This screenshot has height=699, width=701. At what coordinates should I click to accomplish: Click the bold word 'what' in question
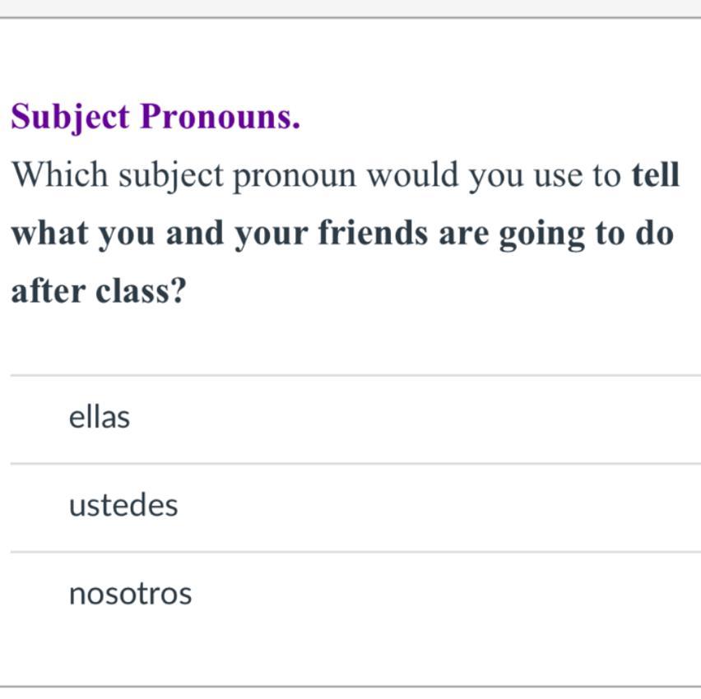pyautogui.click(x=49, y=233)
